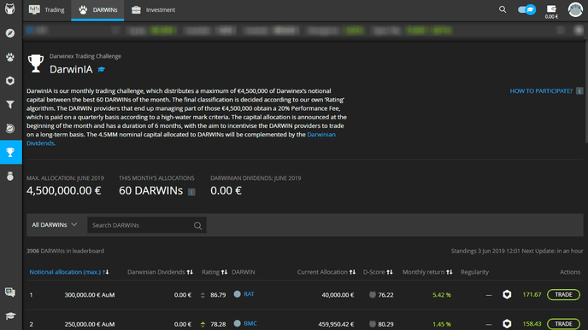
Task: Sort by Rating column
Action: coord(215,272)
